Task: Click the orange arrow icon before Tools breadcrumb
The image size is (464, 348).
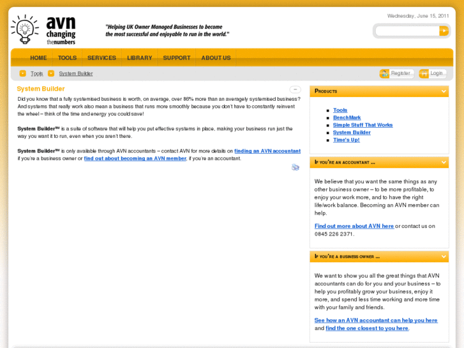Action: pyautogui.click(x=22, y=73)
